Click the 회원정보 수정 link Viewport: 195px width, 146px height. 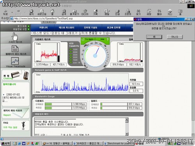pos(20,29)
